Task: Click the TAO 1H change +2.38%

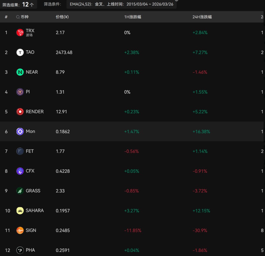Action: pos(132,53)
